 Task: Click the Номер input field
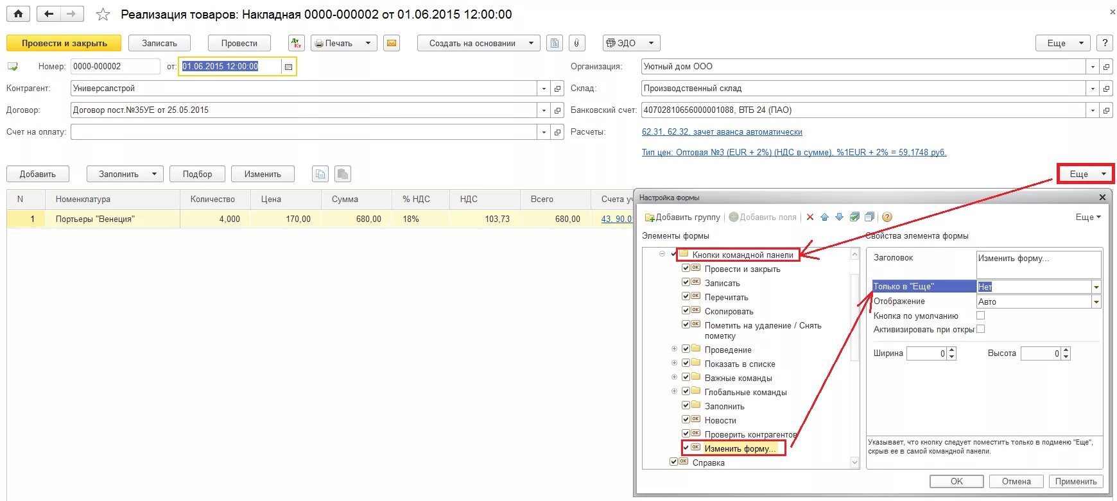point(116,66)
